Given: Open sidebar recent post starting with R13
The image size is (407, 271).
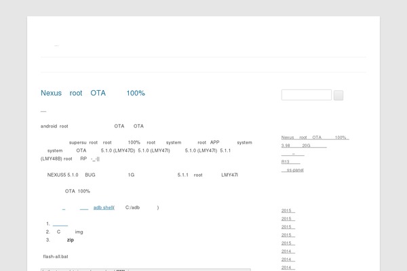Looking at the screenshot, I should pyautogui.click(x=291, y=162).
